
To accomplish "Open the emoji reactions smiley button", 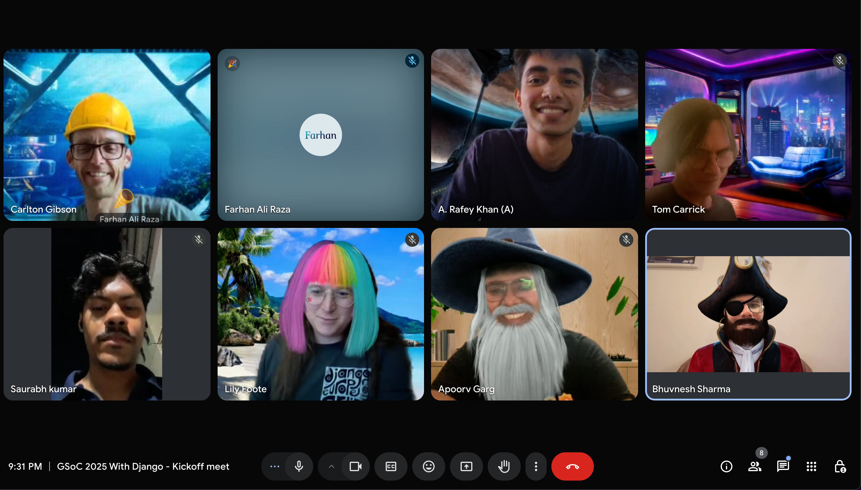I will click(428, 466).
